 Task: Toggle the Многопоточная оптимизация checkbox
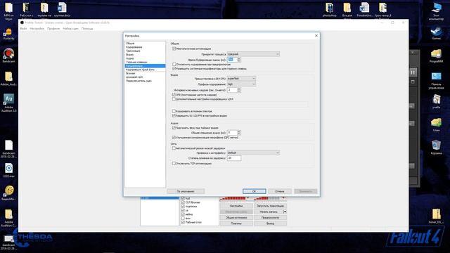(x=174, y=48)
